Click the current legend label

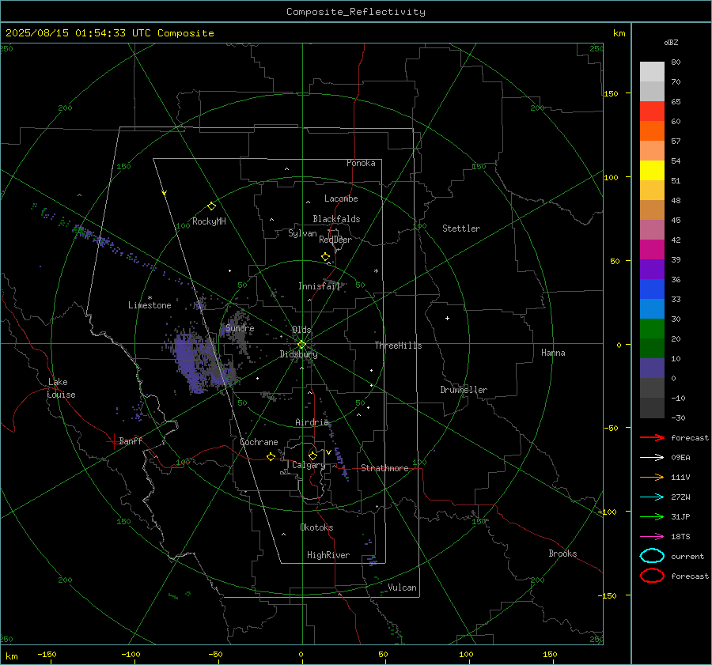point(687,556)
